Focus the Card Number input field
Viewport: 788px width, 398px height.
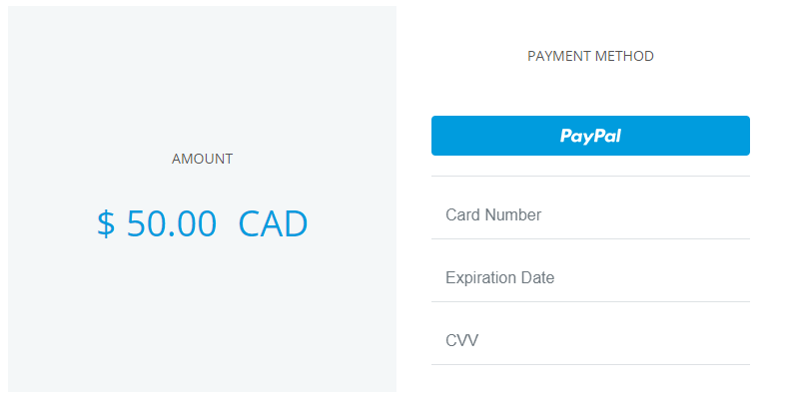590,214
